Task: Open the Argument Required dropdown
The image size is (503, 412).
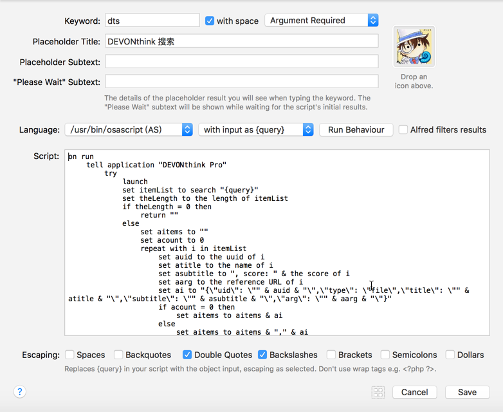Action: [322, 21]
